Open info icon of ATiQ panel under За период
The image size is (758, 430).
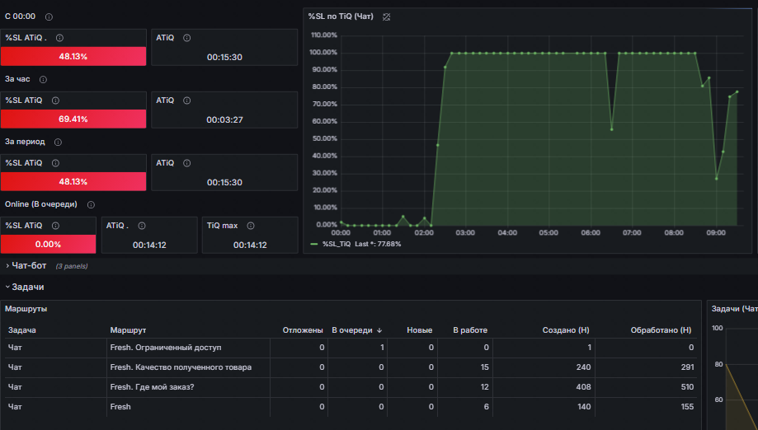[x=186, y=164]
